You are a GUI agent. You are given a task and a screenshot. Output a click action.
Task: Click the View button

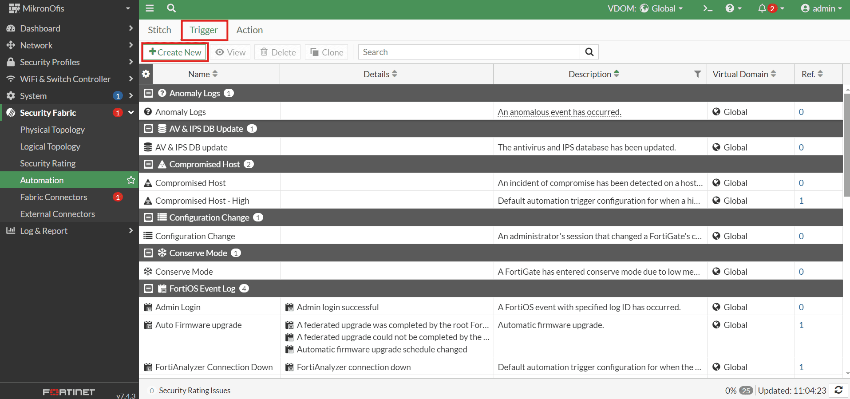click(x=230, y=52)
